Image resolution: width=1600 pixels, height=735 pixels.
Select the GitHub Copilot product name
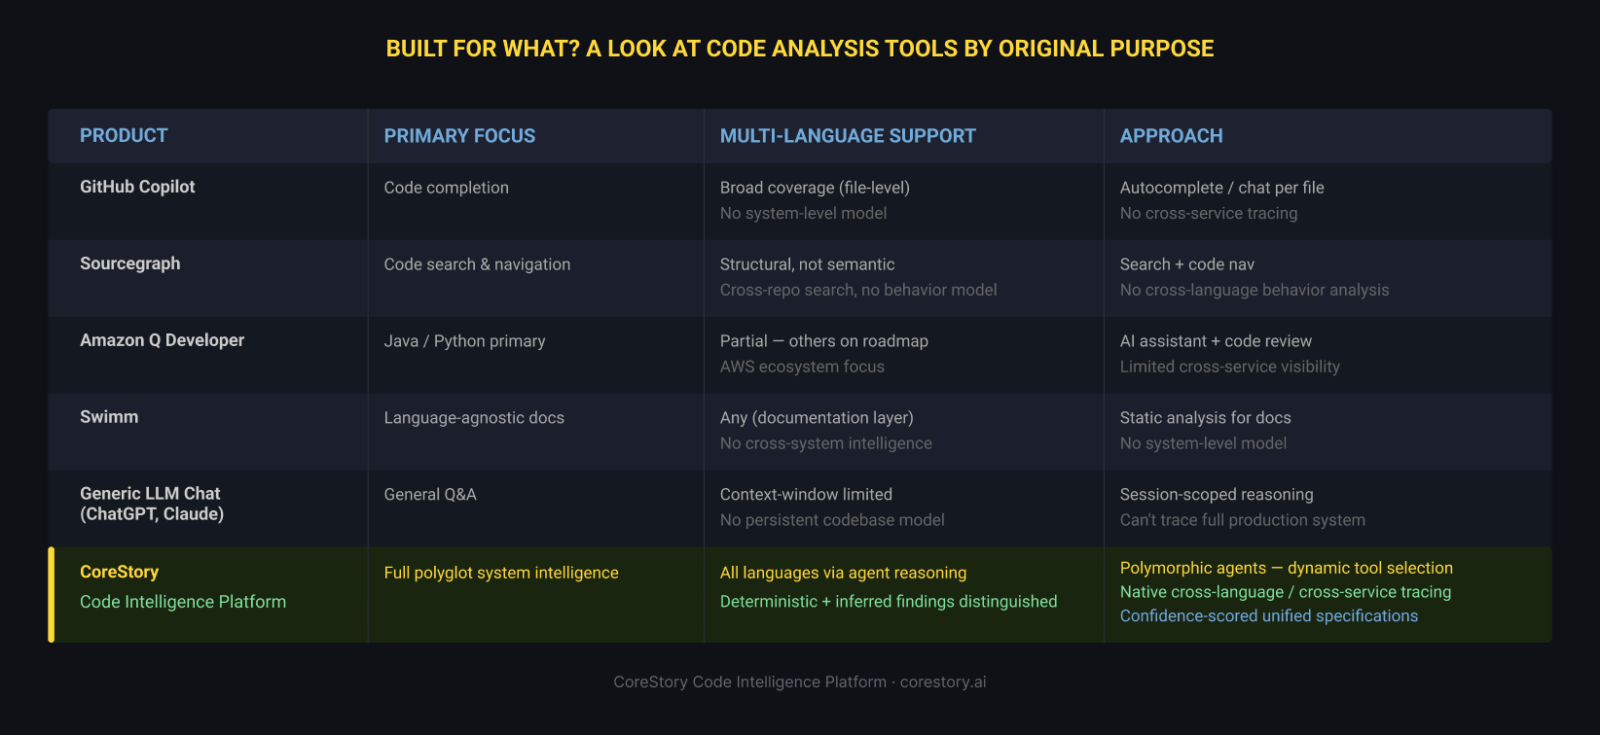(137, 187)
